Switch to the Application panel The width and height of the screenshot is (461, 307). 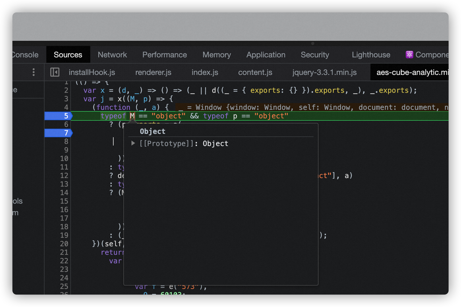click(x=266, y=55)
